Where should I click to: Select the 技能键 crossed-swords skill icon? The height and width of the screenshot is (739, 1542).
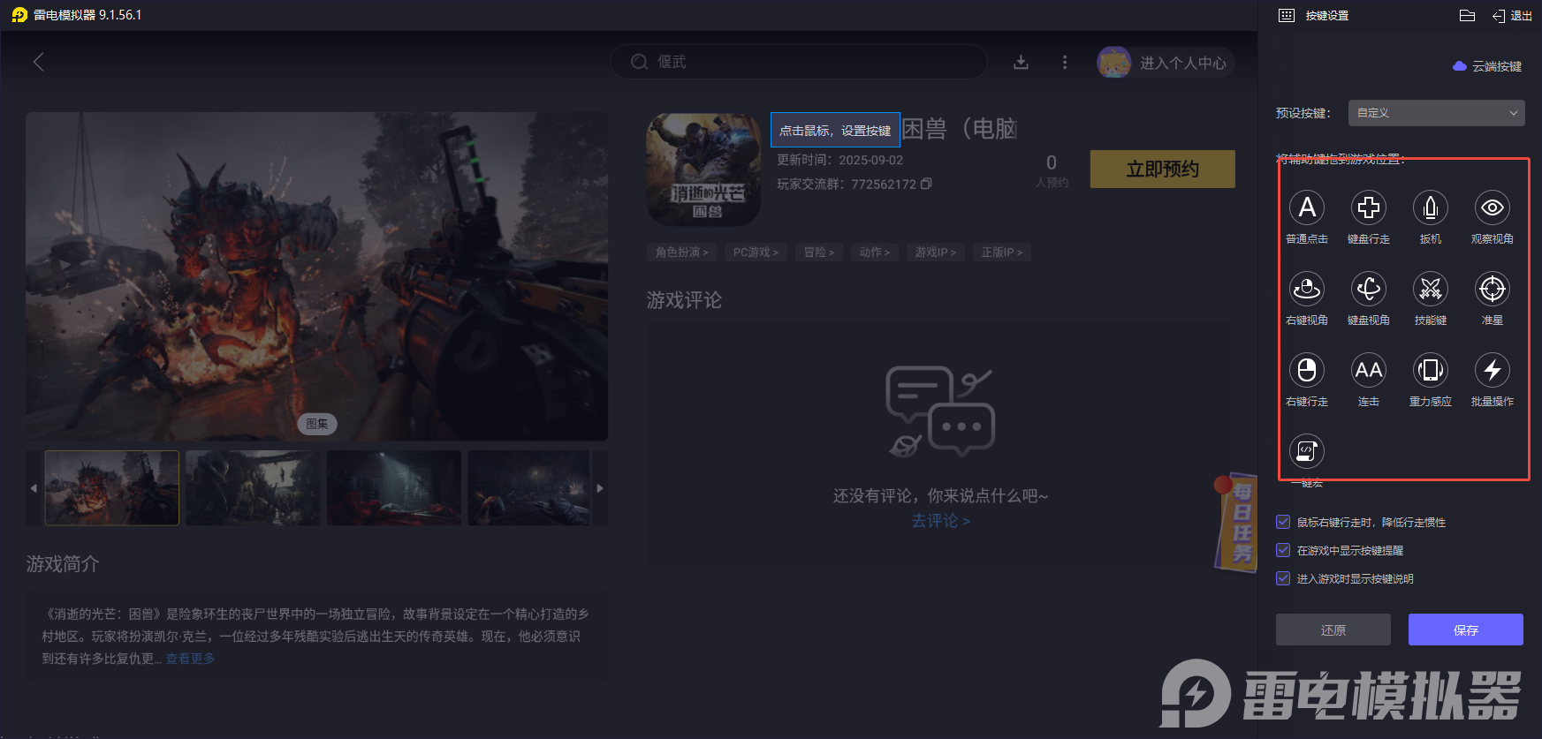(x=1431, y=289)
